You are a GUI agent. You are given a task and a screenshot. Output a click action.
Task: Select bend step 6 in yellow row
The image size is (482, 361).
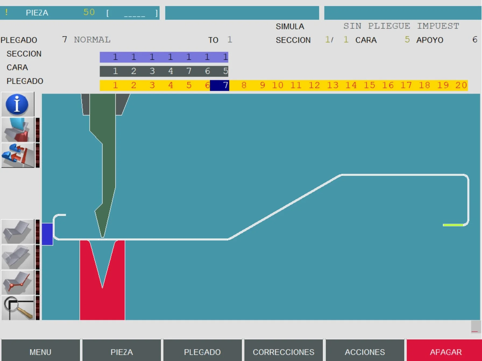coord(207,85)
